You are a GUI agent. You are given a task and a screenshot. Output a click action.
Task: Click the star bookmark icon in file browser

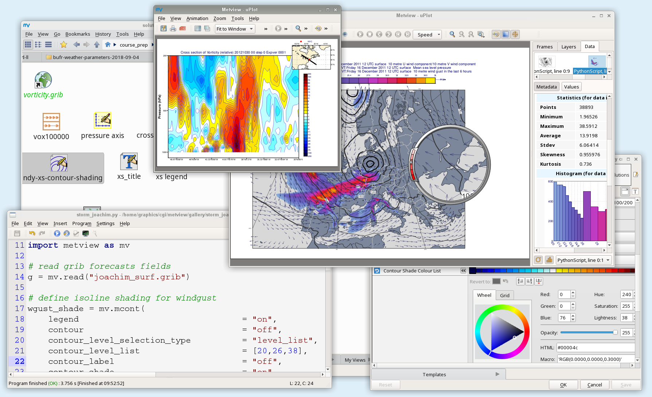63,44
